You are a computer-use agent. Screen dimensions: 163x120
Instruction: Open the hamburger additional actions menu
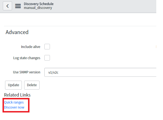(18, 6)
